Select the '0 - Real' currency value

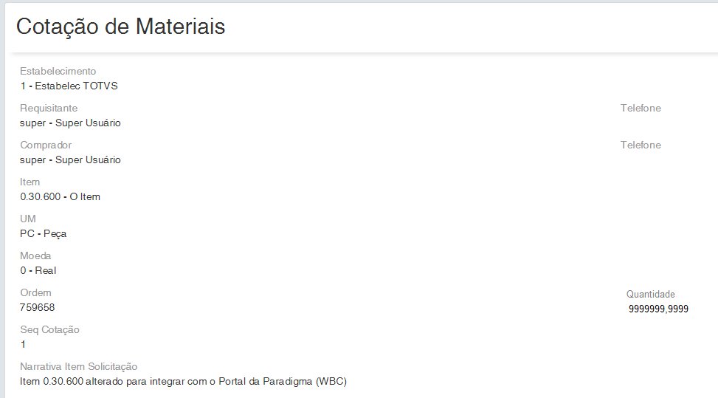(x=38, y=270)
